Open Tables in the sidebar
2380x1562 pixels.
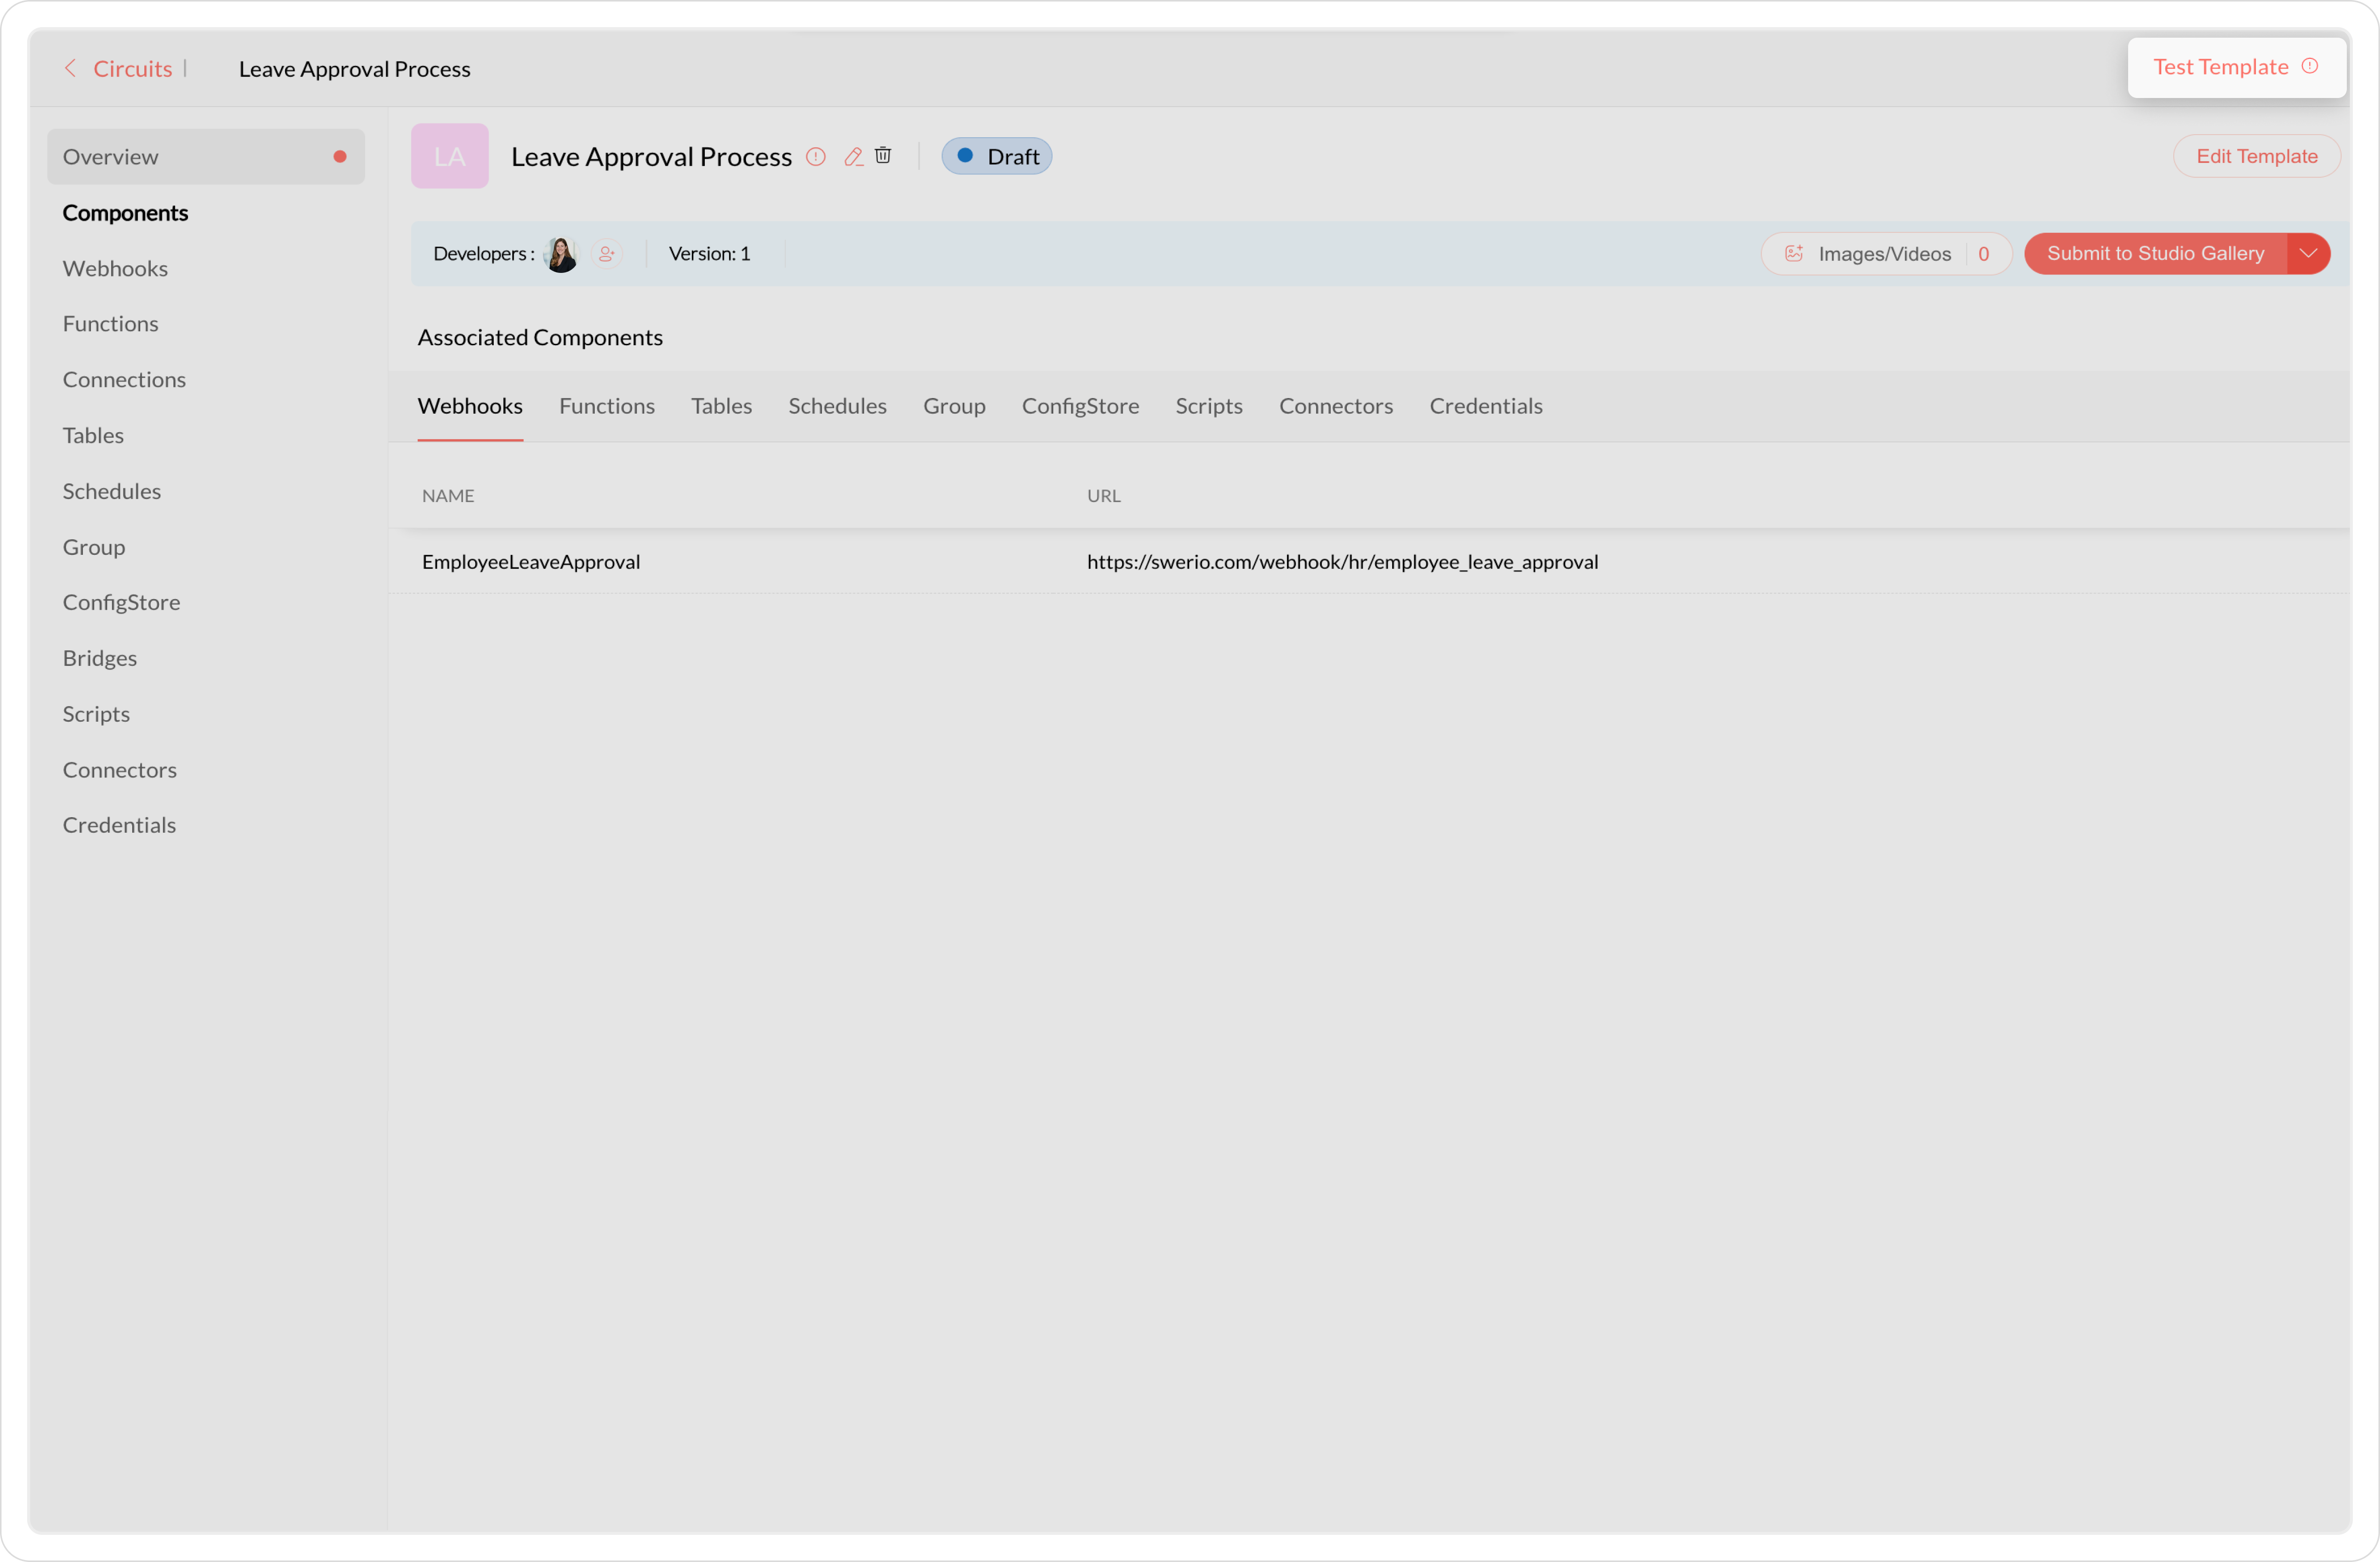click(93, 436)
